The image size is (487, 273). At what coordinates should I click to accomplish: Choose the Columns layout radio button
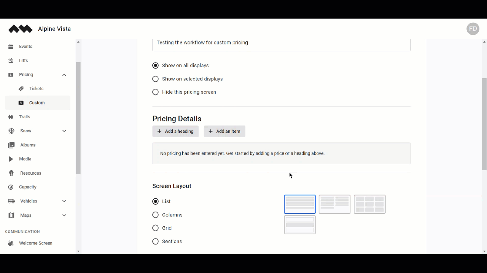[x=155, y=215]
